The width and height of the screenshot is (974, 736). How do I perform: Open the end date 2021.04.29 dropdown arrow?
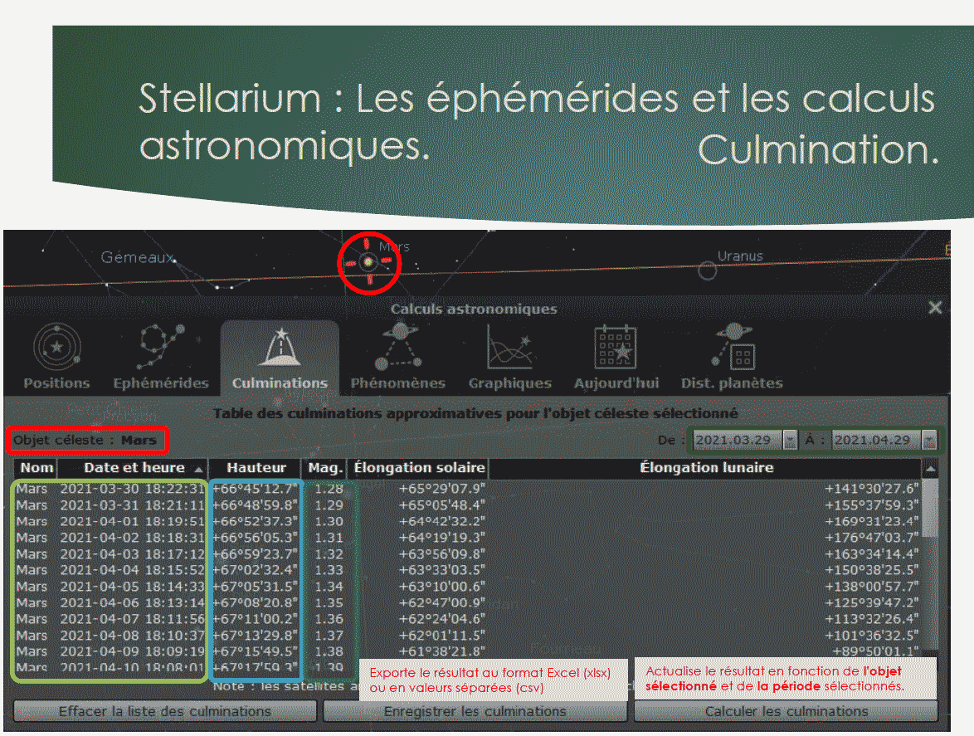[928, 440]
